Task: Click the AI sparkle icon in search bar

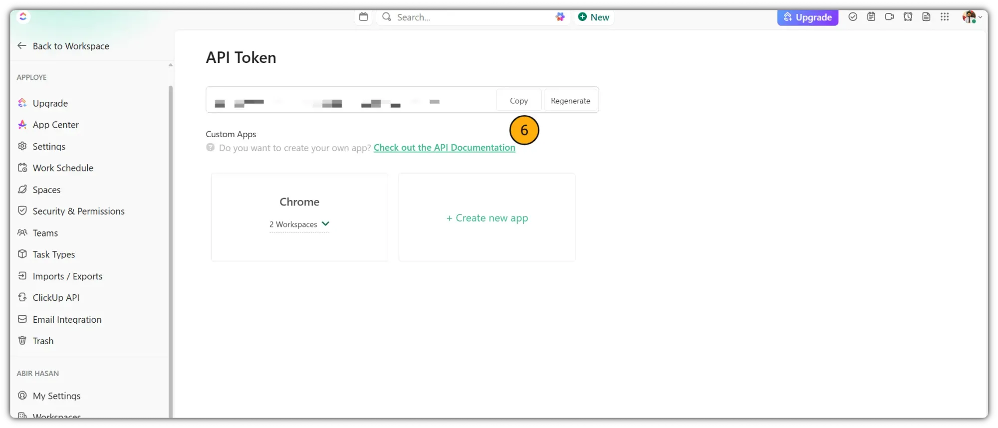Action: click(x=560, y=17)
